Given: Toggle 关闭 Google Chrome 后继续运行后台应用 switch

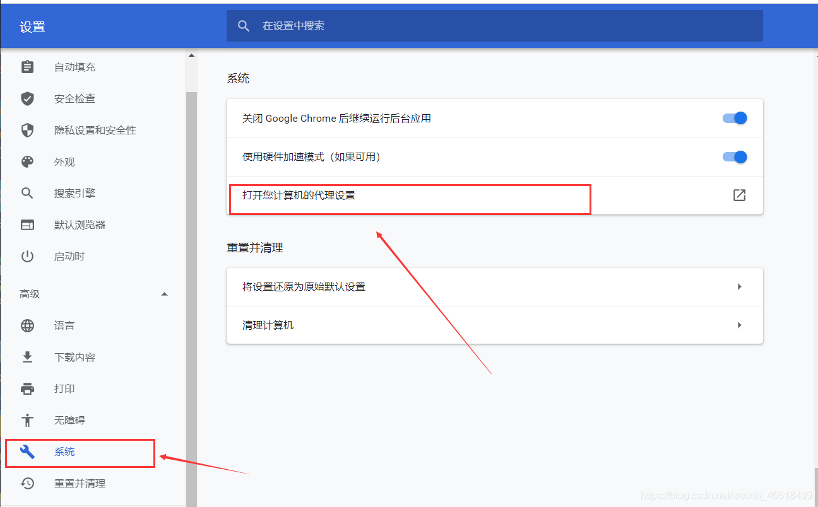Looking at the screenshot, I should tap(735, 118).
